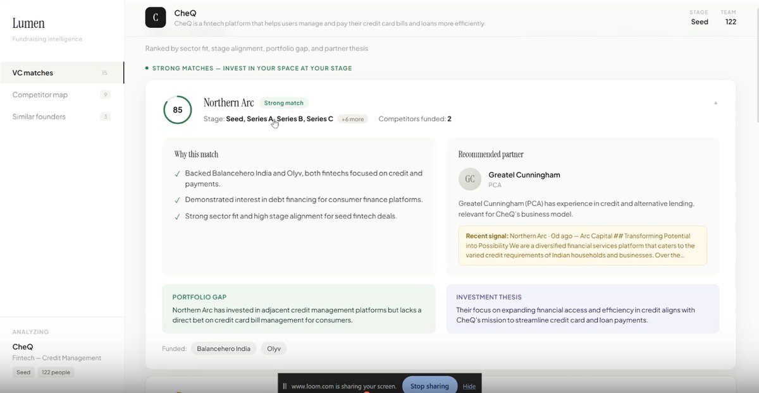Viewport: 759px width, 393px height.
Task: Click the first checkmark under Why this match
Action: [178, 174]
